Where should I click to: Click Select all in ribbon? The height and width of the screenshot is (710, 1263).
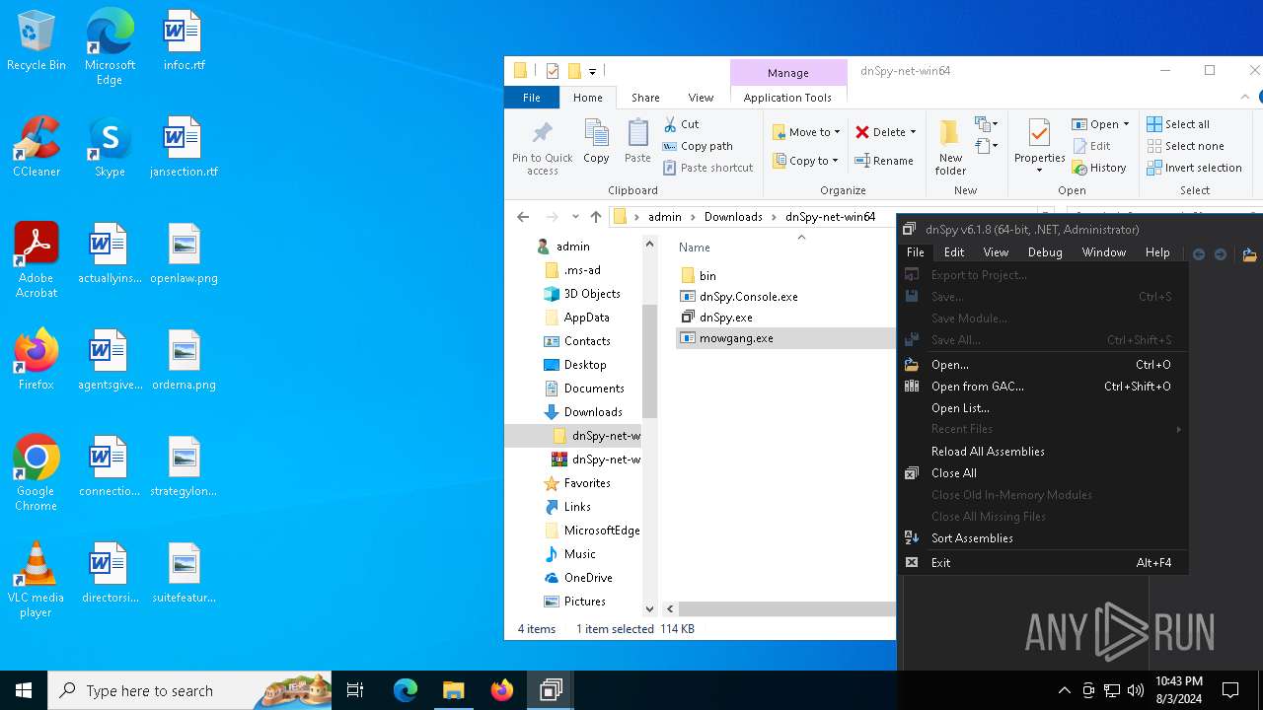(1178, 124)
